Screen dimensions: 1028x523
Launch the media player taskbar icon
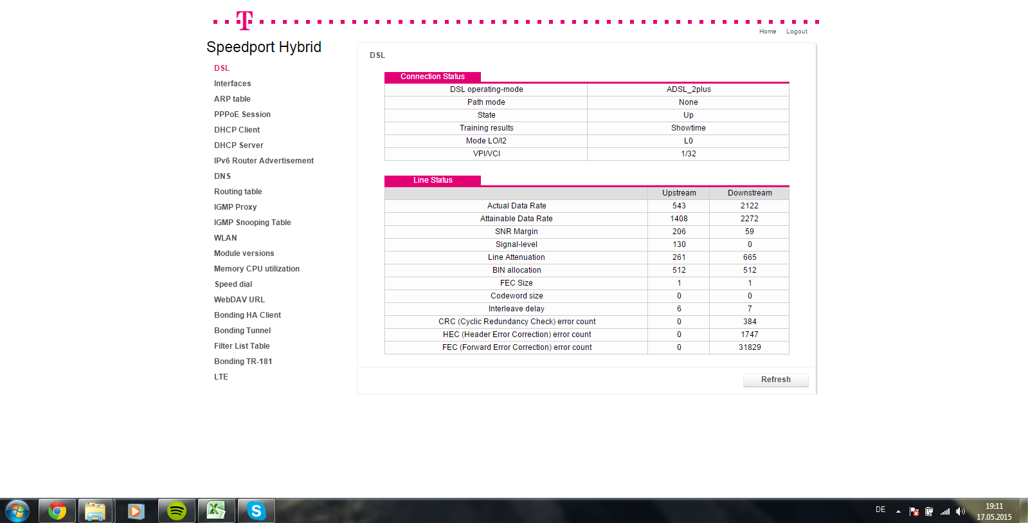coord(136,511)
